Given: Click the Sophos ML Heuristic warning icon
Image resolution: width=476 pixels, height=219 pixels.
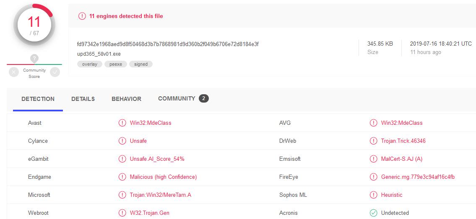Looking at the screenshot, I should 373,195.
